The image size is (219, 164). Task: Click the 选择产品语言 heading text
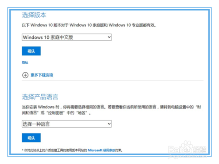click(x=40, y=97)
